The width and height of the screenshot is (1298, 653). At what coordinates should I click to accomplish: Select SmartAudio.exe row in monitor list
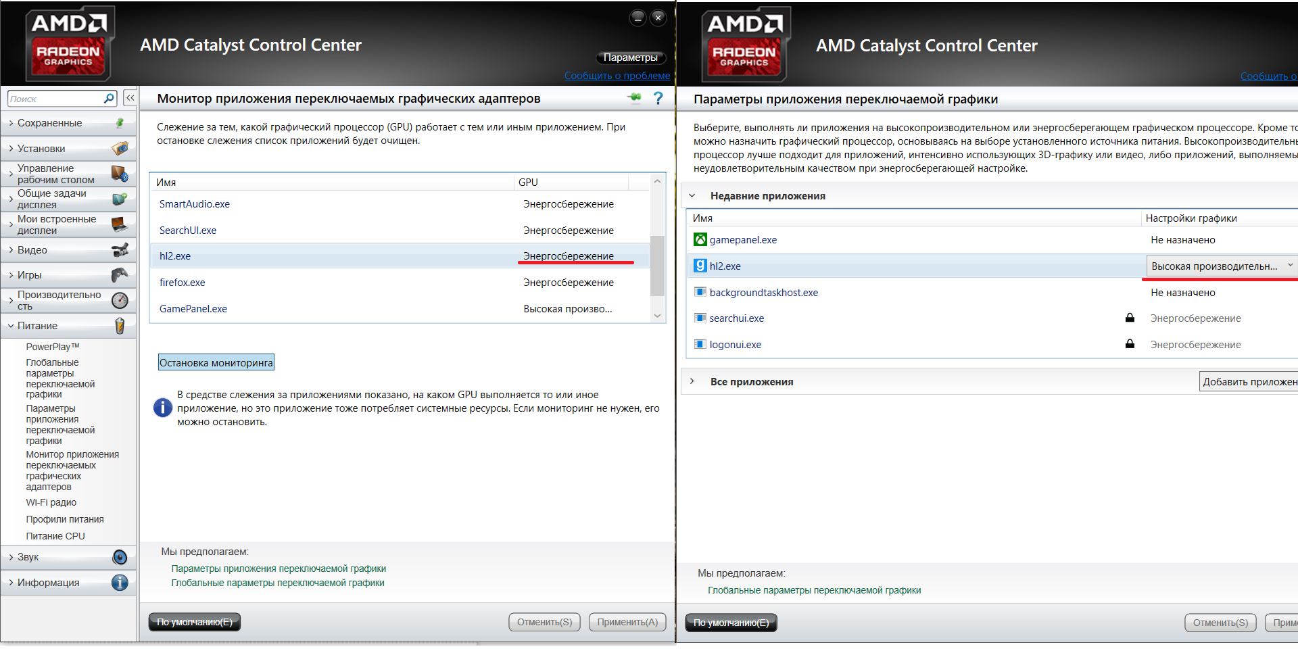pos(400,204)
